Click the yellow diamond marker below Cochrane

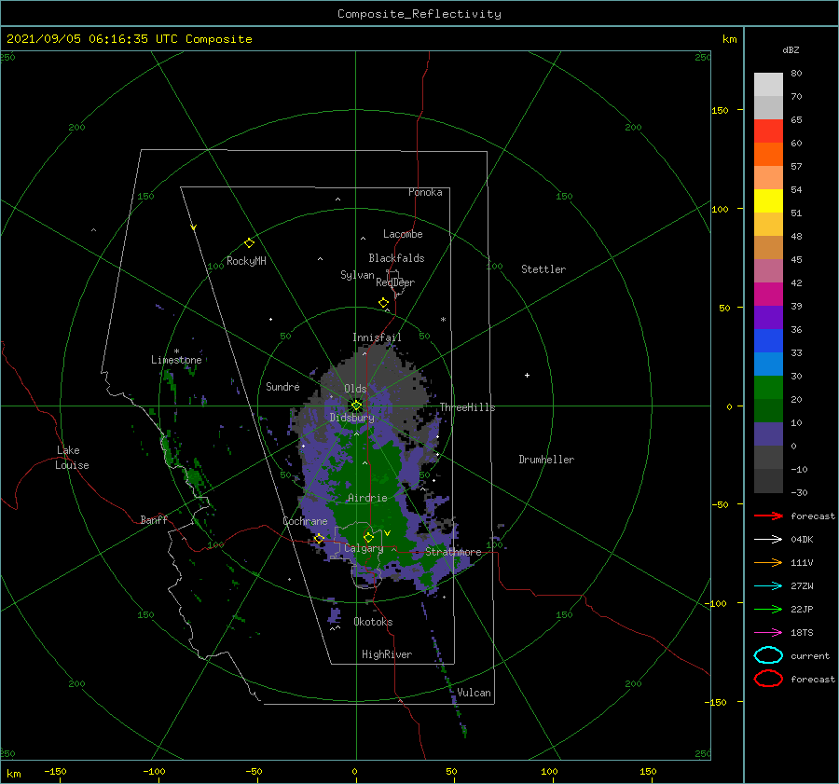click(319, 539)
